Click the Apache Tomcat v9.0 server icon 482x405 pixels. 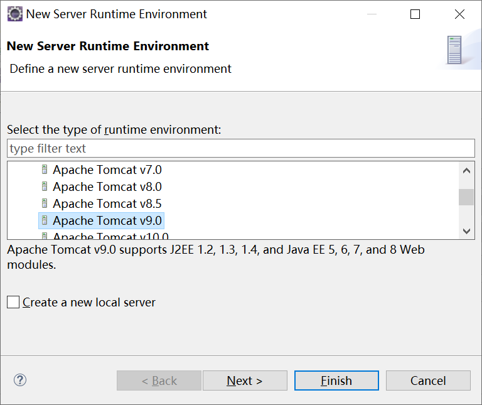tap(45, 220)
